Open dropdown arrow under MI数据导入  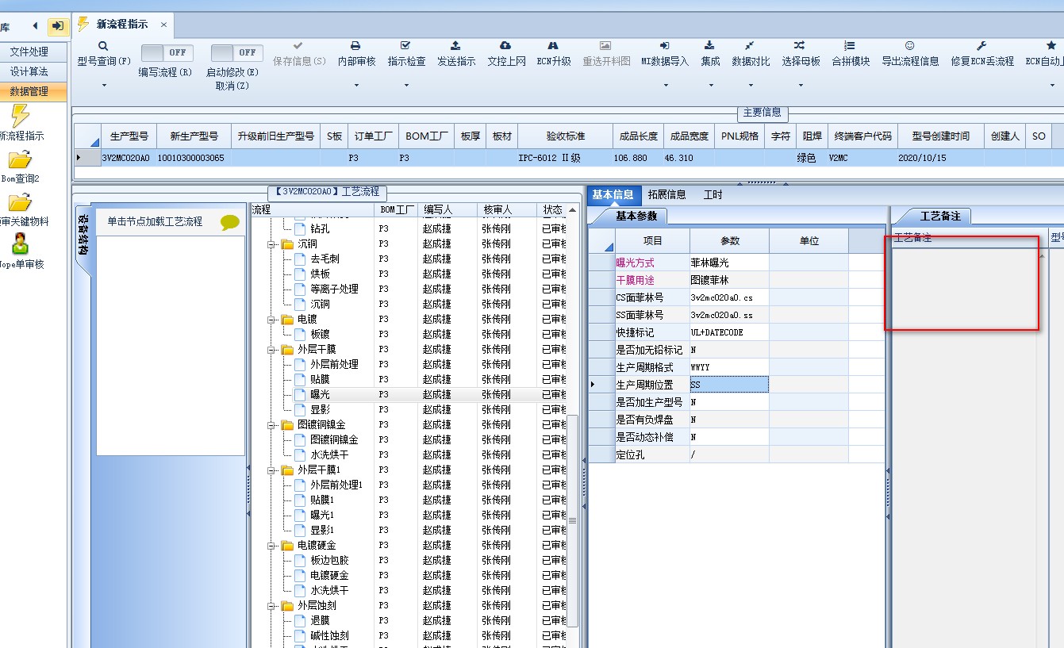coord(665,85)
